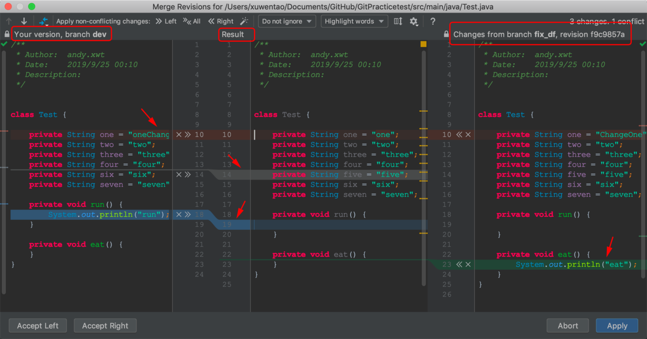Click yellow status square in Result pane
This screenshot has width=647, height=339.
[x=423, y=44]
